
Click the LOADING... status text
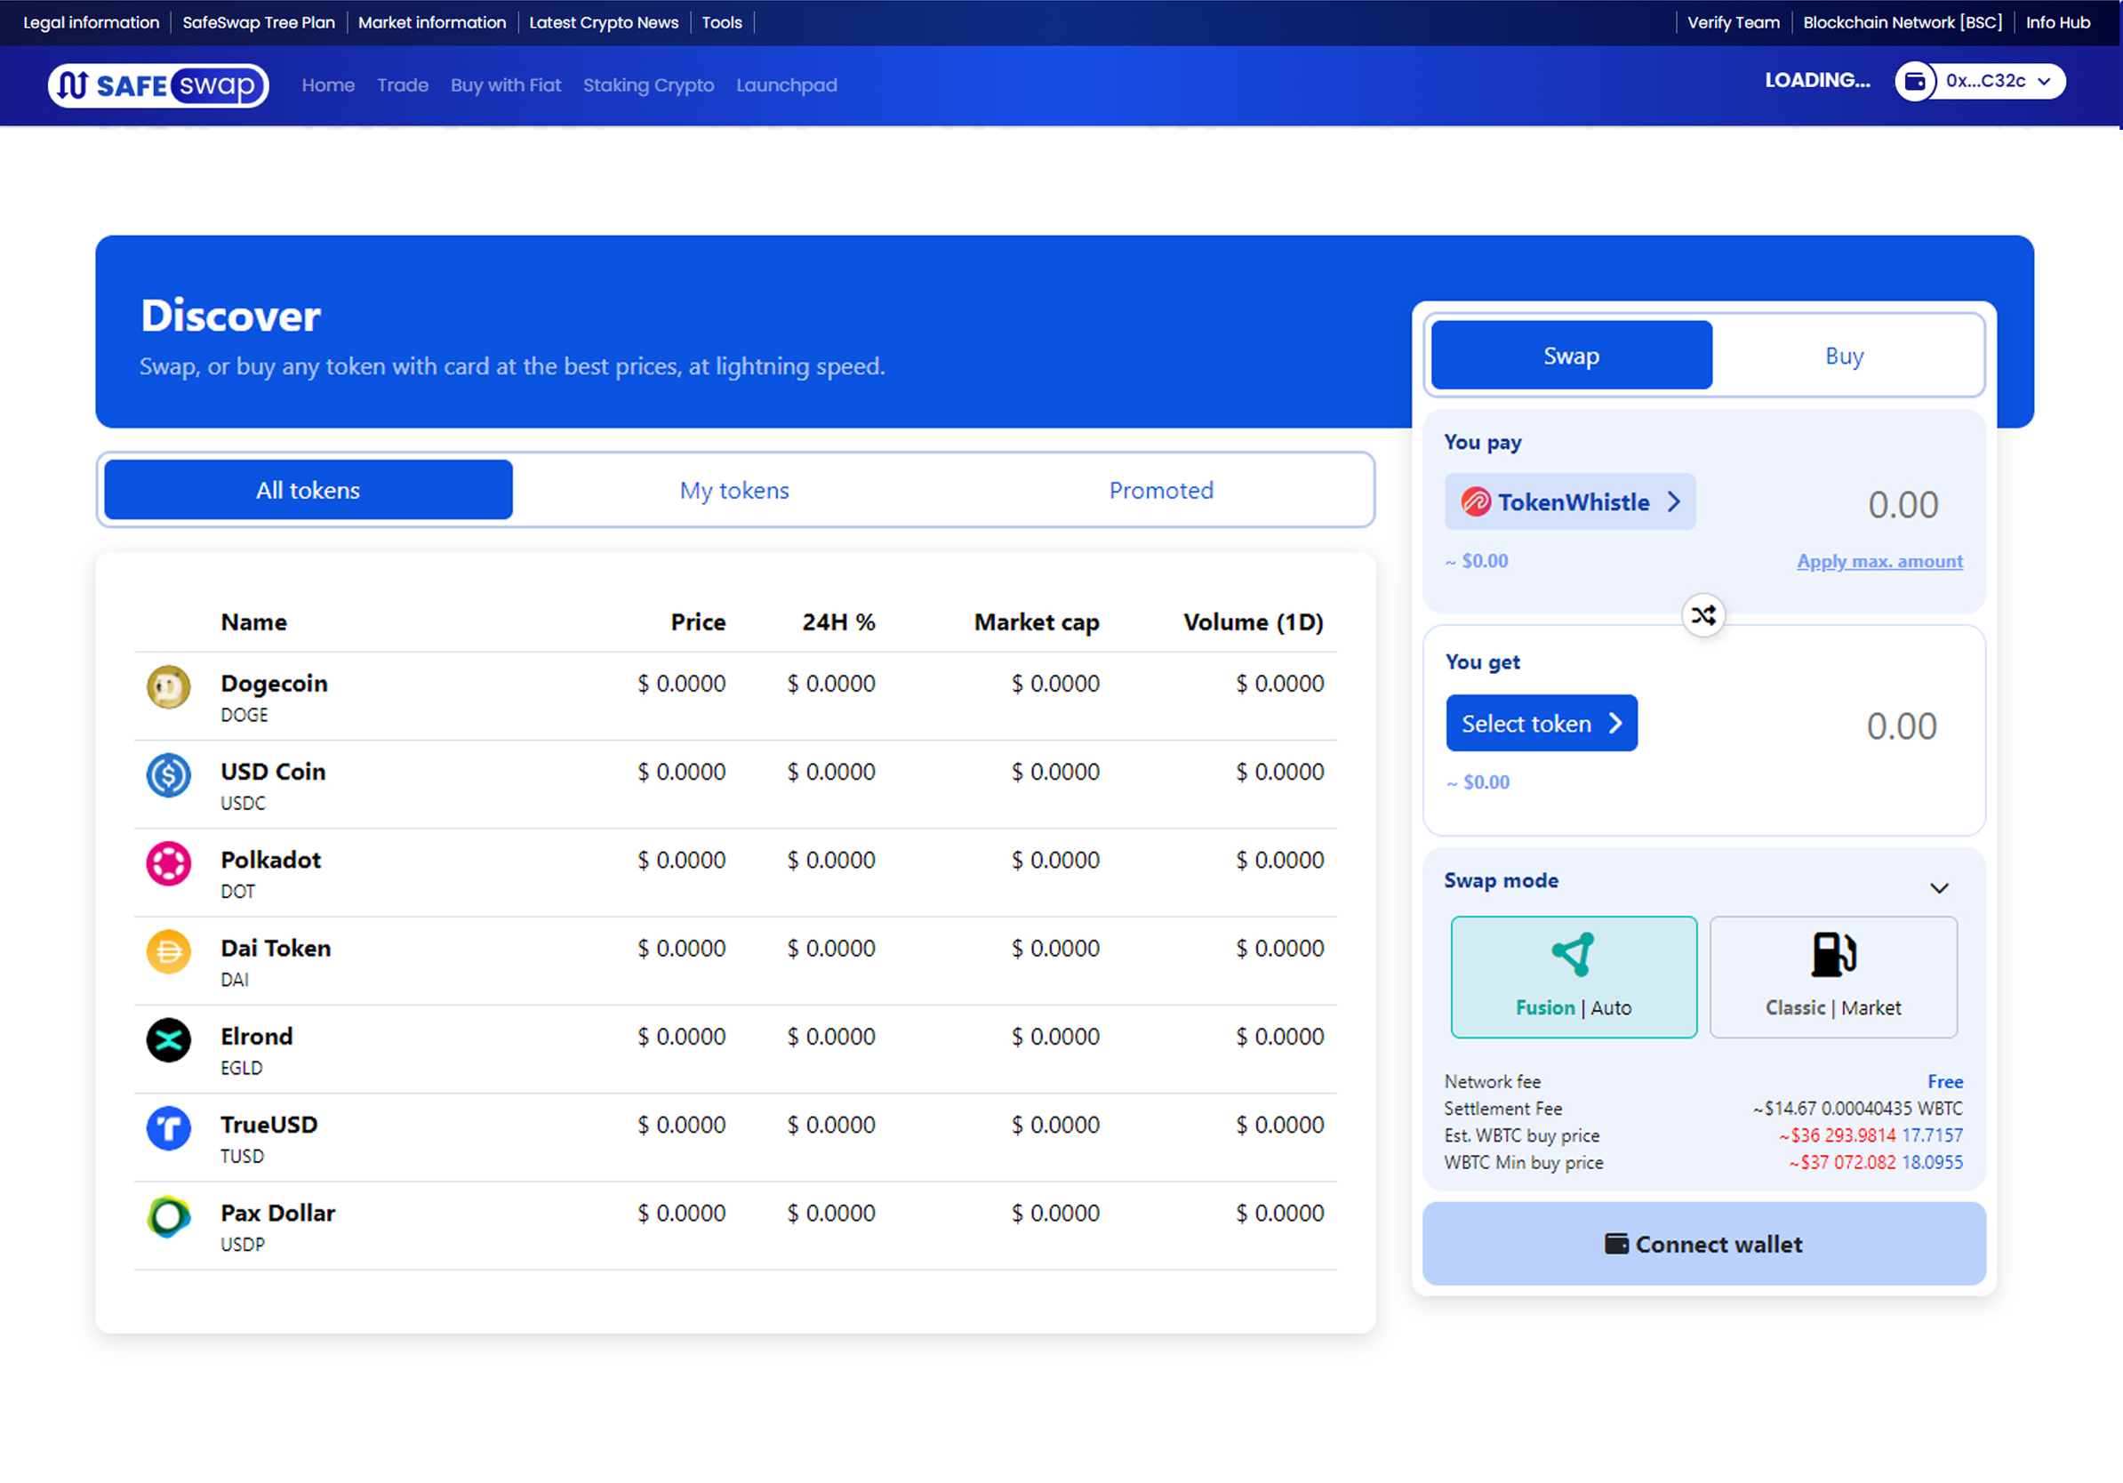point(1817,80)
